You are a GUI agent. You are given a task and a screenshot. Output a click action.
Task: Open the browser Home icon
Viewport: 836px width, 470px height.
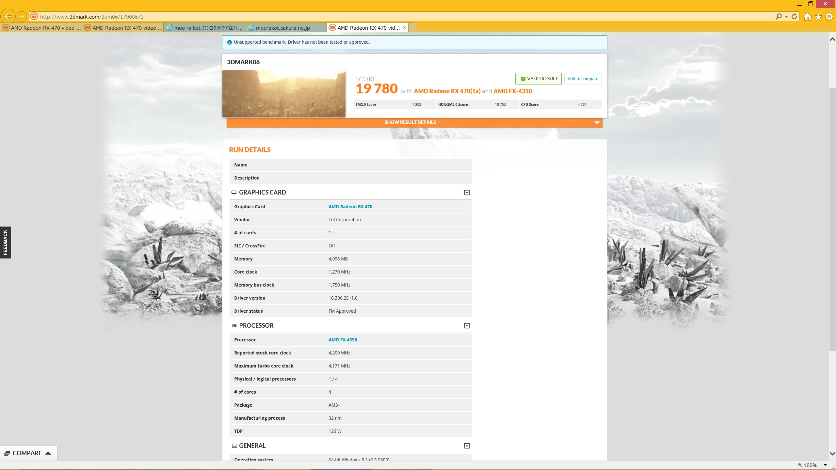tap(808, 17)
